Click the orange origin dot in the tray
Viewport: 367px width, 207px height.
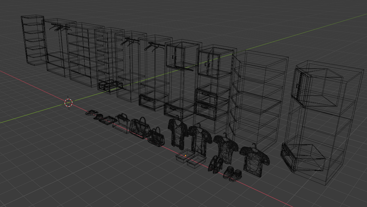pyautogui.click(x=185, y=155)
